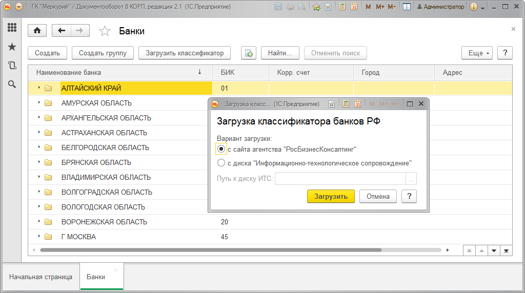Move down one row with down arrow button

tap(494, 250)
